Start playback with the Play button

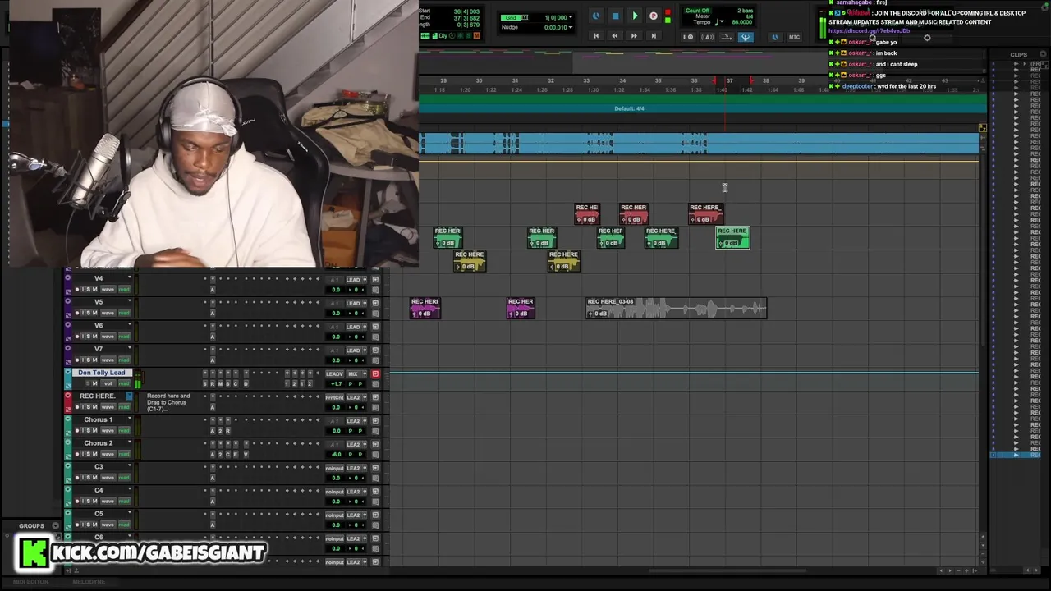[635, 16]
